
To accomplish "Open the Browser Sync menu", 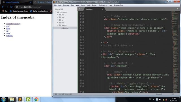I will click(x=119, y=5).
